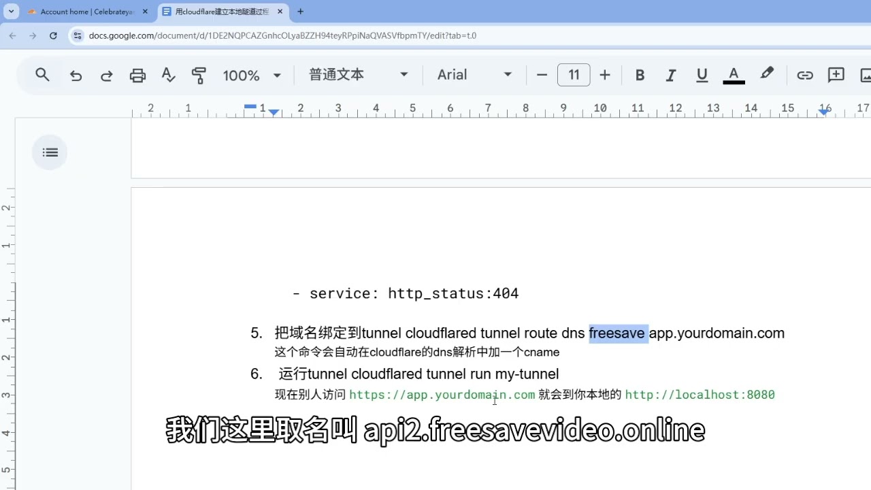Toggle underline formatting
The height and width of the screenshot is (490, 871).
pyautogui.click(x=702, y=76)
